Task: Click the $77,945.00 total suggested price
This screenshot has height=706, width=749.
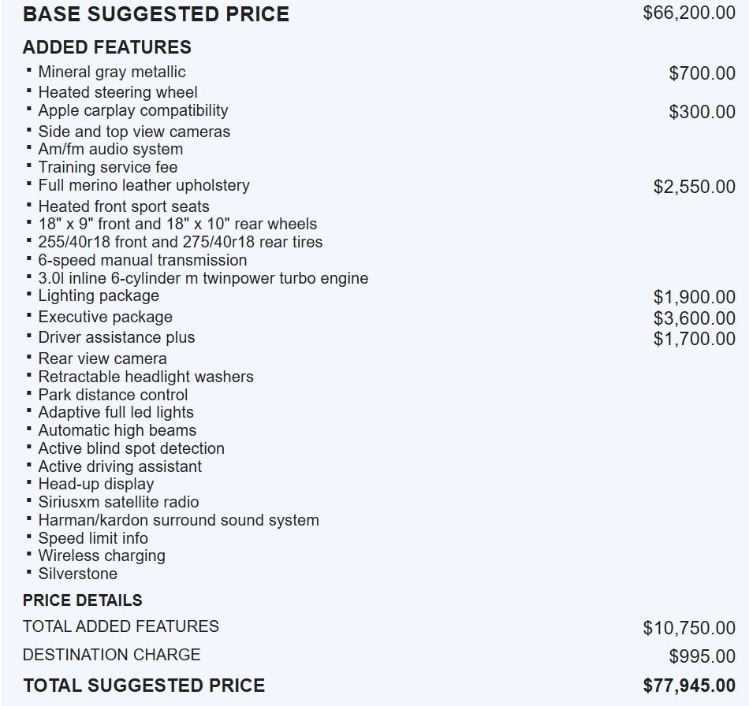Action: coord(688,686)
